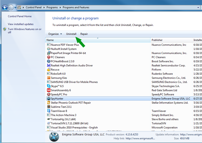Image resolution: width=202 pixels, height=143 pixels.
Task: Click Recuva icon
Action: pyautogui.click(x=49, y=70)
